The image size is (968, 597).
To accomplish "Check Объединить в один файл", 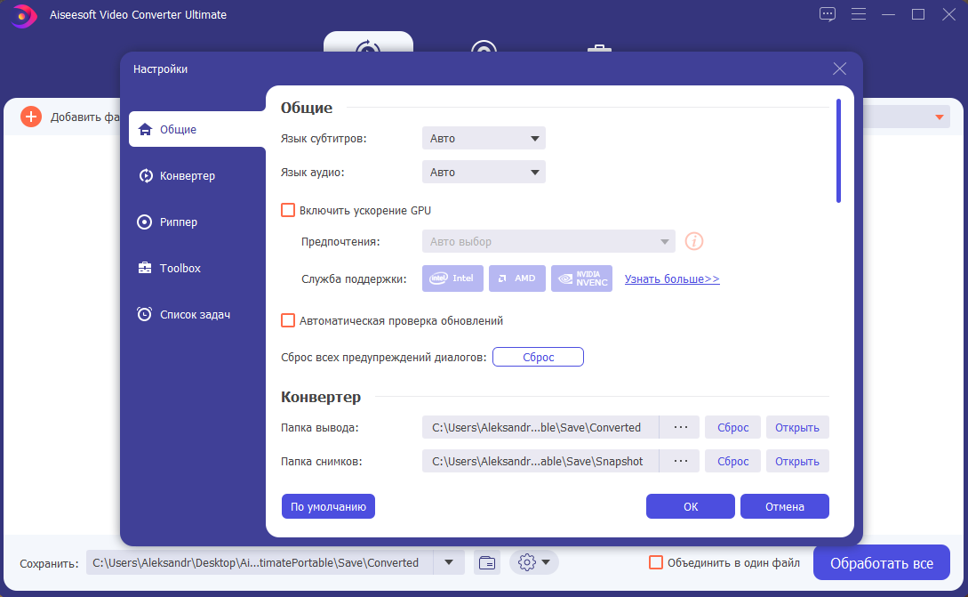I will 656,562.
